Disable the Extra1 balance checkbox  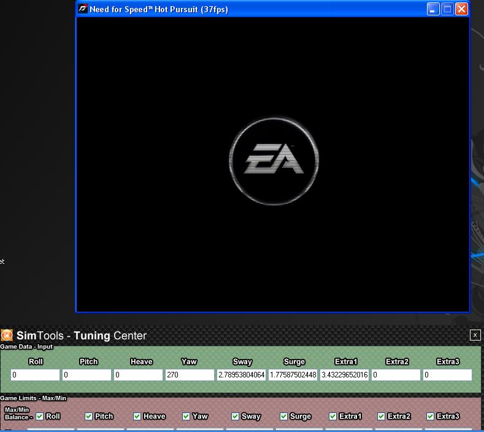332,416
